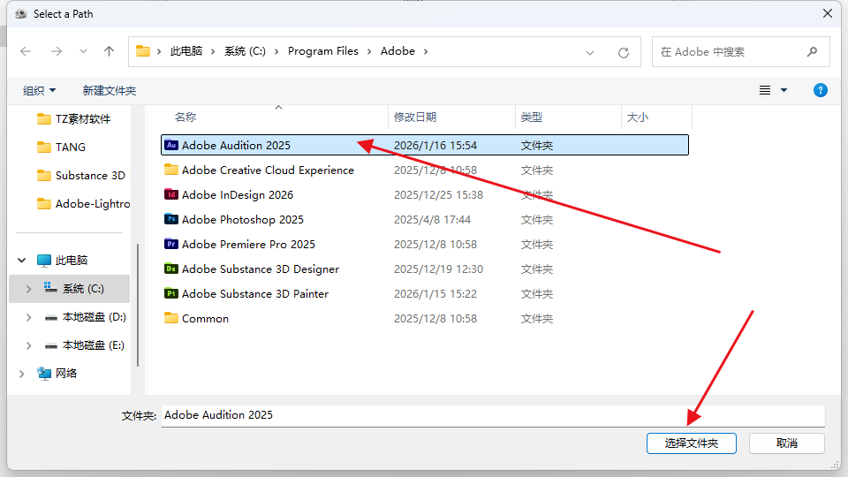848x477 pixels.
Task: Click the Substance 3D Painter Pt icon
Action: click(170, 293)
